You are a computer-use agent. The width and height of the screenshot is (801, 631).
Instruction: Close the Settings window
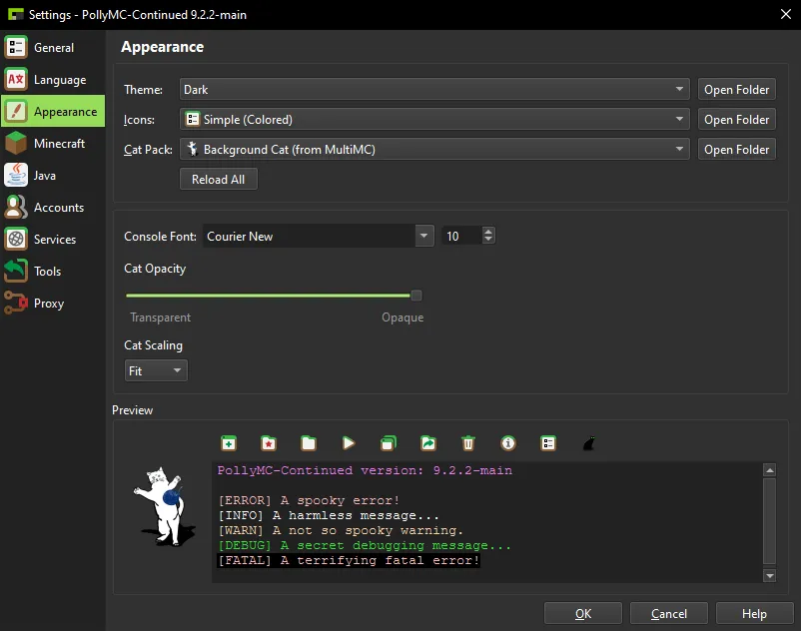[x=786, y=14]
